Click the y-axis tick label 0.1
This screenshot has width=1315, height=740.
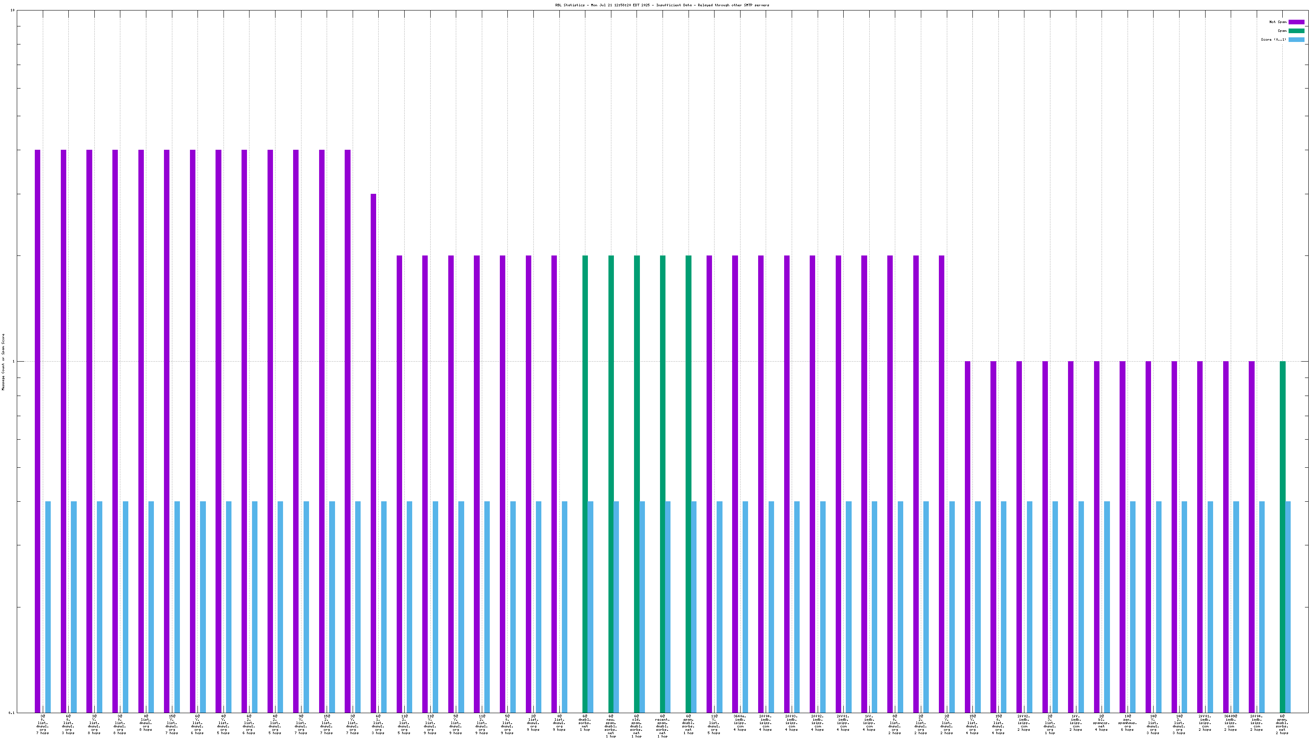[12, 712]
